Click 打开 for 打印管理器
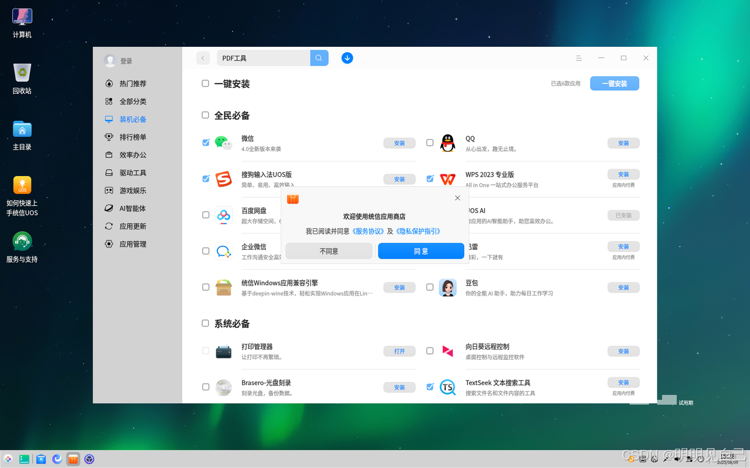 click(x=399, y=352)
